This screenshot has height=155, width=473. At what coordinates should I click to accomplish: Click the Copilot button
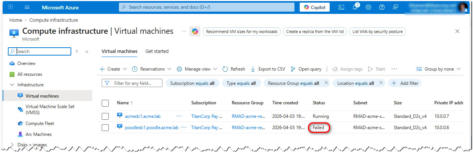(314, 7)
